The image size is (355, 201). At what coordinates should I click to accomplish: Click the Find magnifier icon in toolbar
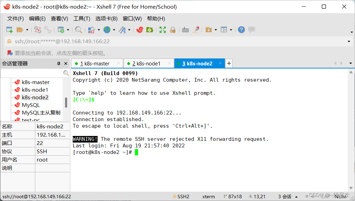pos(78,30)
